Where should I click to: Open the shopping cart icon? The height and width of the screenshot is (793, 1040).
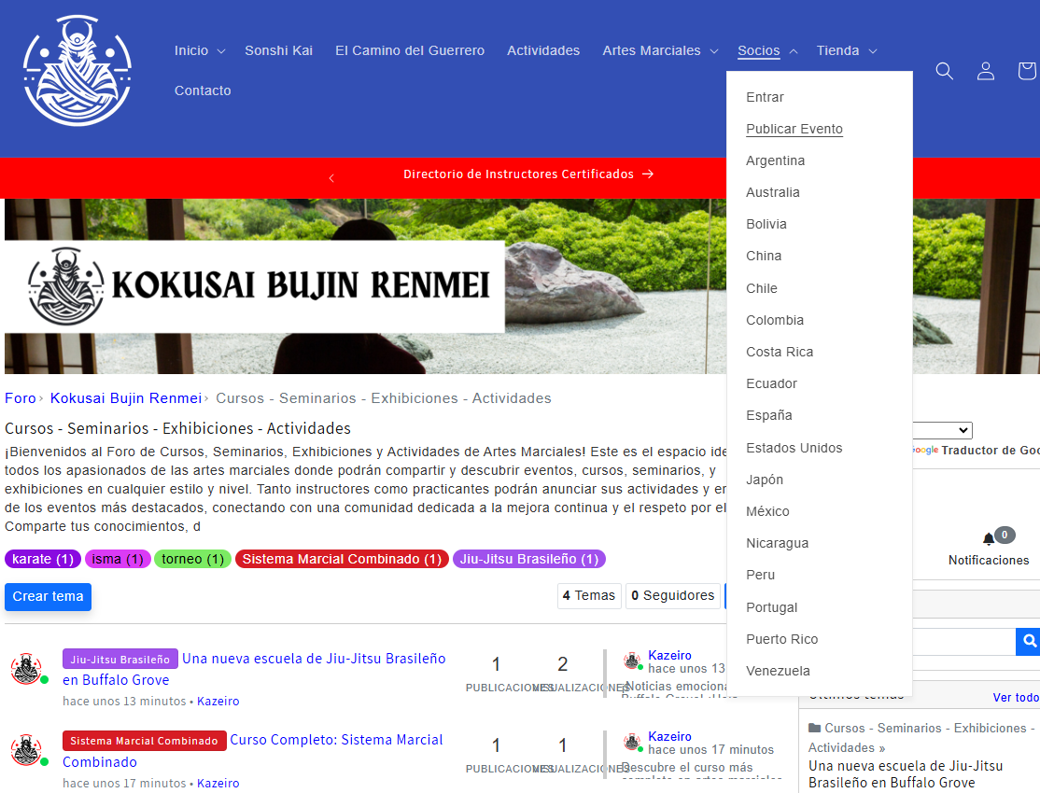click(x=1027, y=71)
